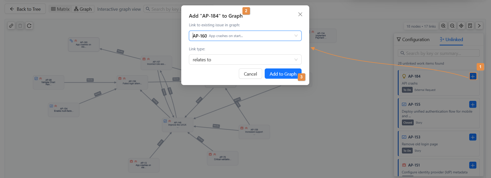Select graph node AP-160 App crashes
Viewport: 491px width, 178px height.
84,44
